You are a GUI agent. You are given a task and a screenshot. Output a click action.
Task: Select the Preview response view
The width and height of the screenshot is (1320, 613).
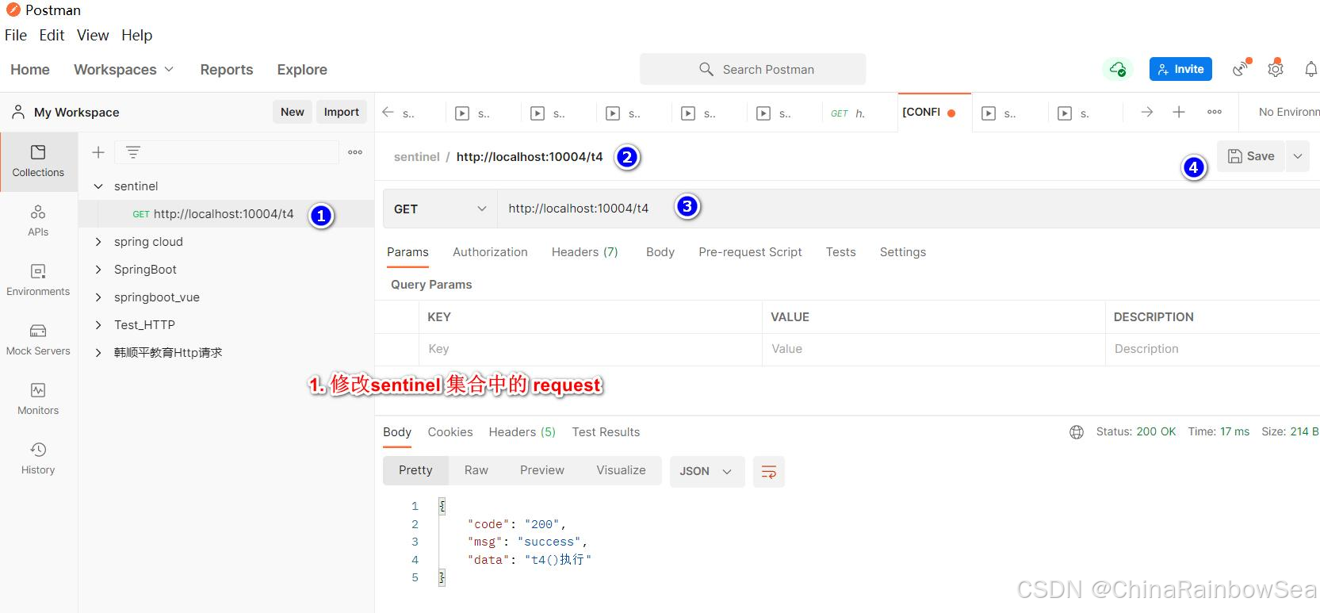542,470
